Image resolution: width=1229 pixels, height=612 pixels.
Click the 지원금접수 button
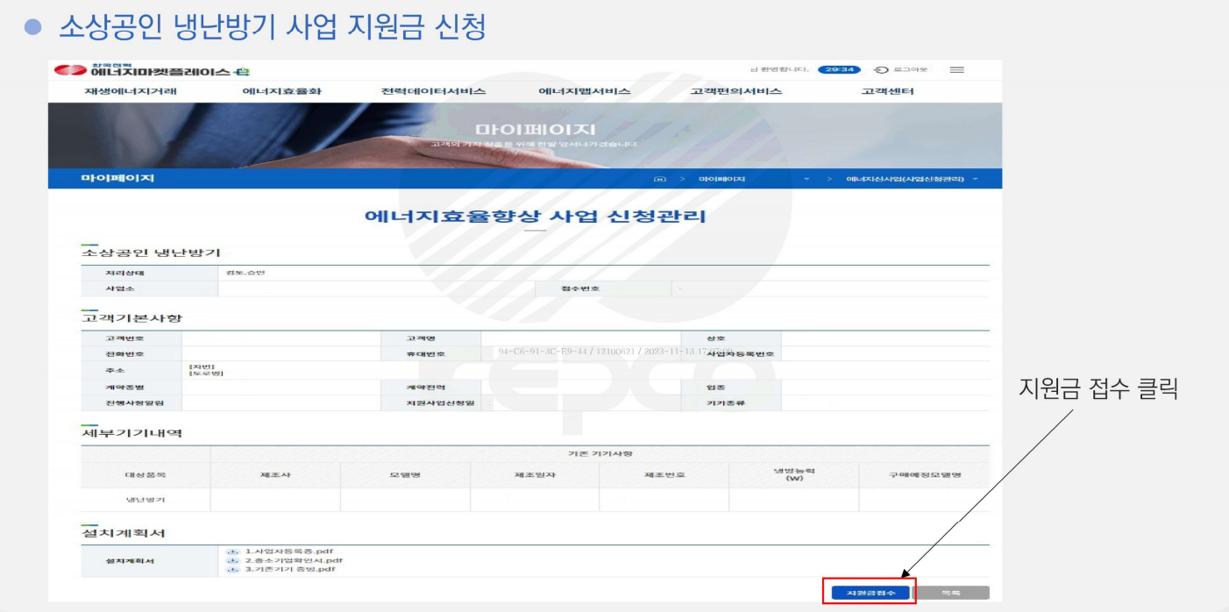click(870, 593)
